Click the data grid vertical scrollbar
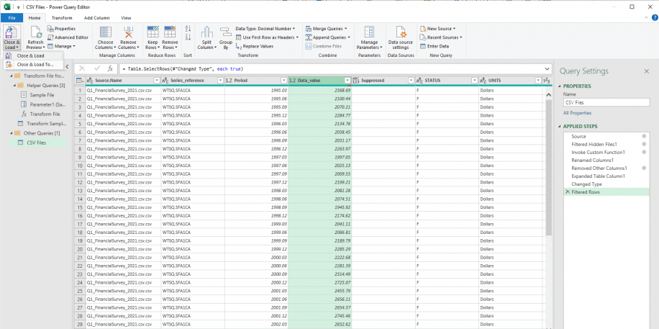This screenshot has width=659, height=329. coord(548,168)
